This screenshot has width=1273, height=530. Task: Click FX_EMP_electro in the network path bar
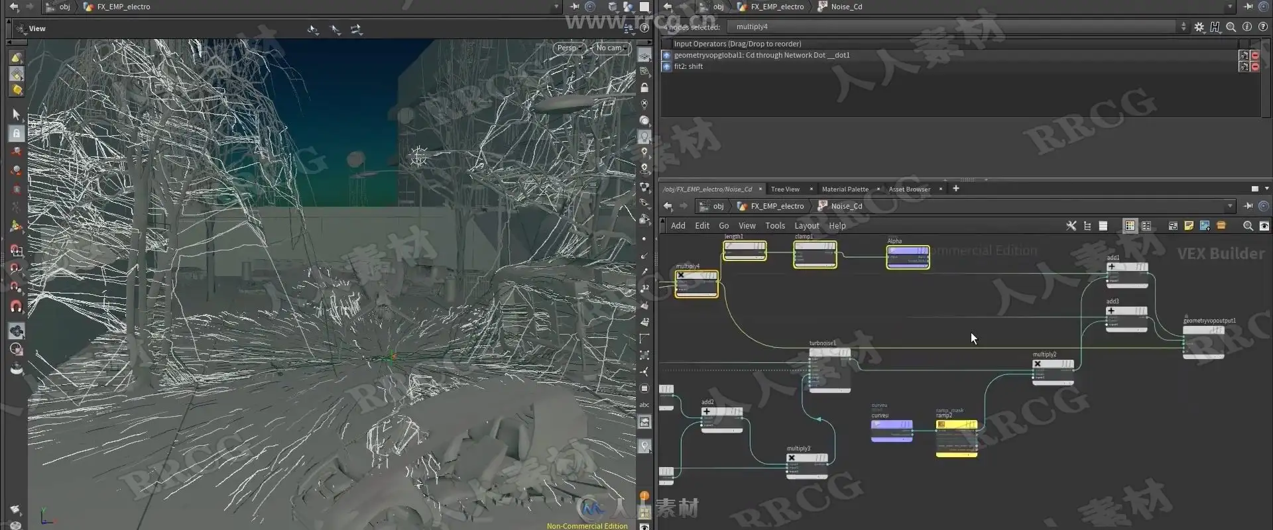click(776, 206)
